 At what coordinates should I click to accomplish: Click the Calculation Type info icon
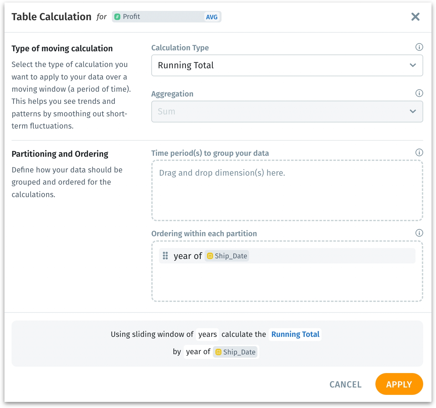coord(419,47)
